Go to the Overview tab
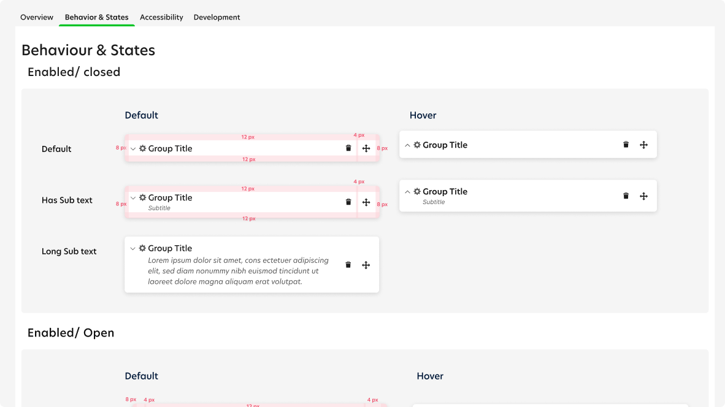The height and width of the screenshot is (407, 725). (x=36, y=17)
